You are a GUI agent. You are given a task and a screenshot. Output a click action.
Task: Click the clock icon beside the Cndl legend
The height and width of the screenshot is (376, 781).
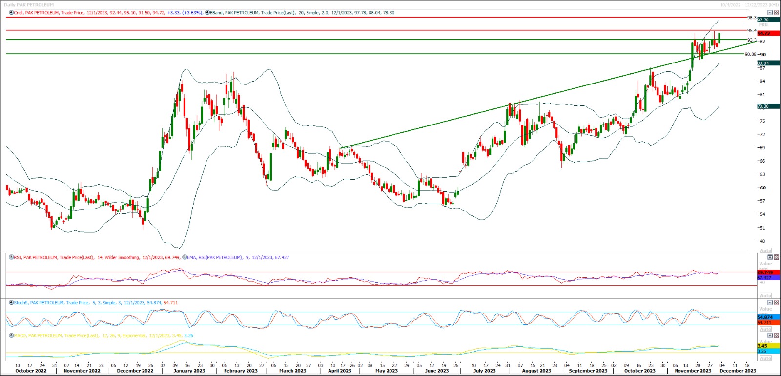click(x=11, y=13)
